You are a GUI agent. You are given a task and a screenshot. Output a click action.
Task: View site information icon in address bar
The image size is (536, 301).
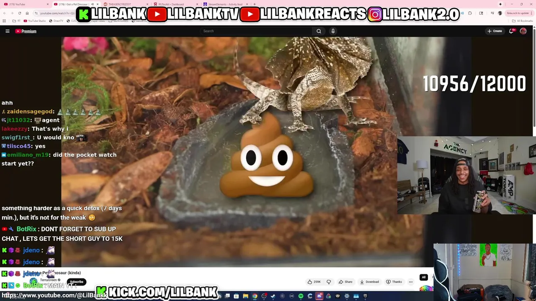pyautogui.click(x=37, y=13)
